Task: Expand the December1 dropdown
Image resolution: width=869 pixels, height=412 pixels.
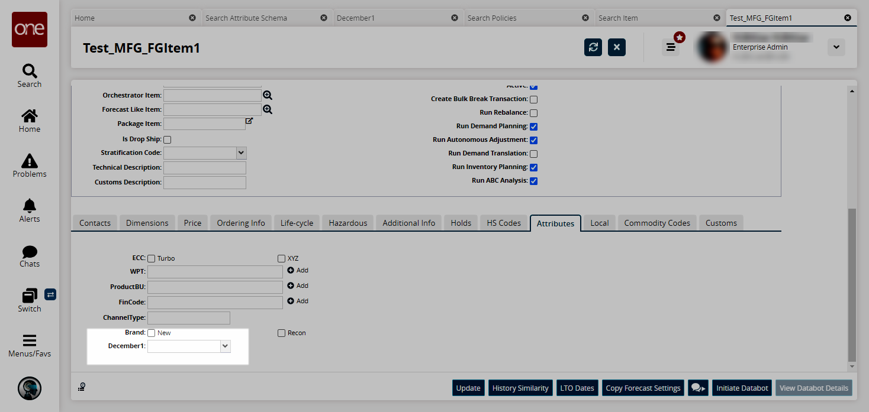Action: click(x=225, y=346)
